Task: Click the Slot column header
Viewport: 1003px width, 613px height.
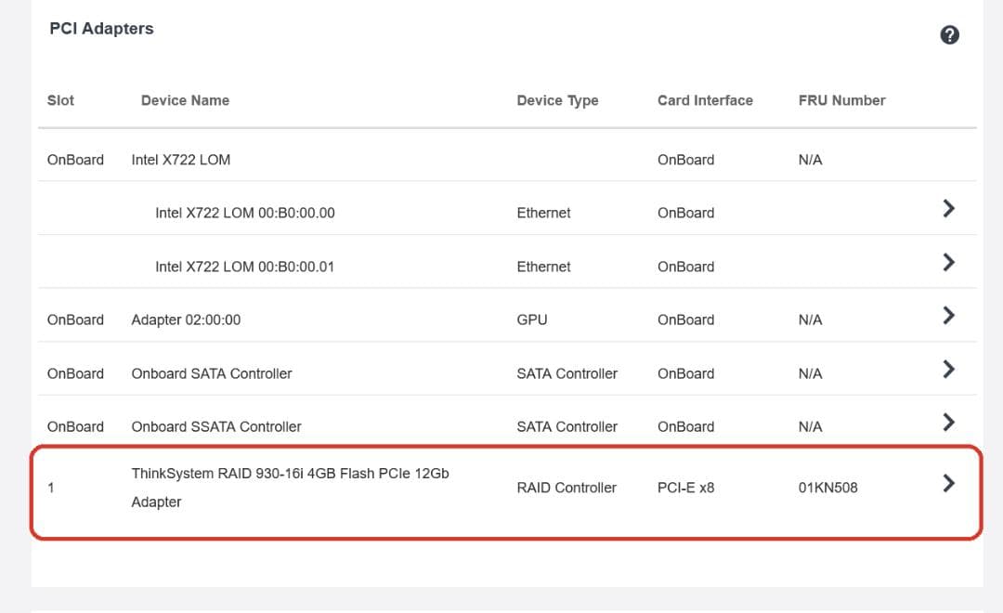Action: coord(60,100)
